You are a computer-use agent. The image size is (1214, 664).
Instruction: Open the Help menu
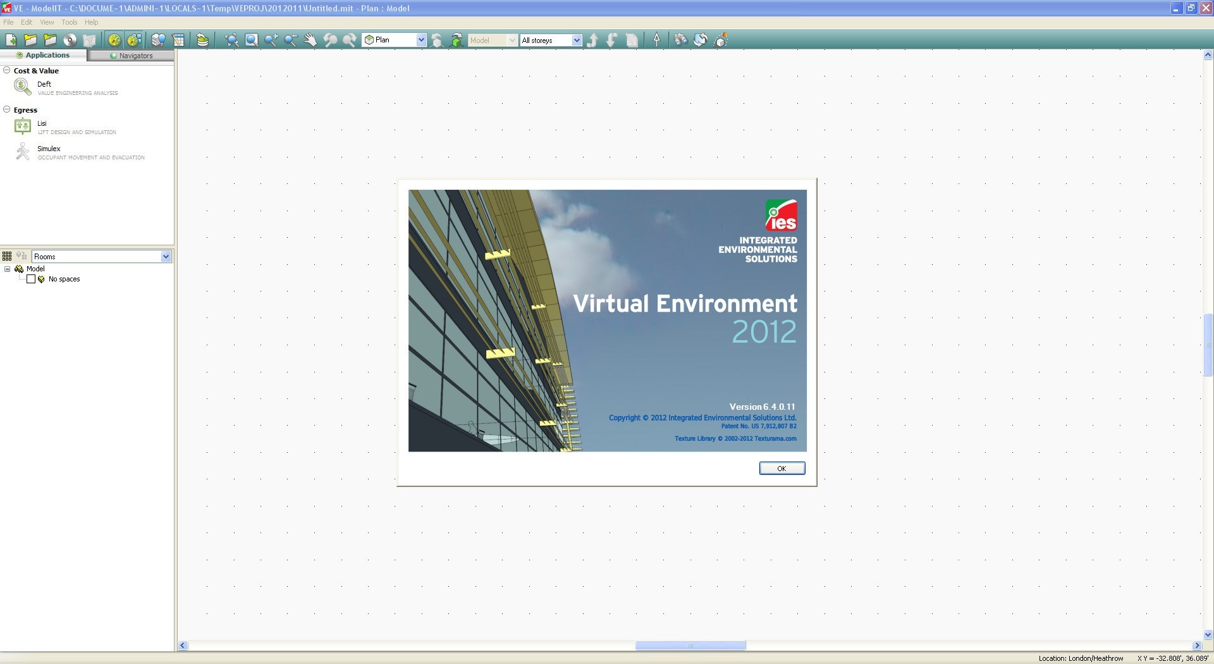click(x=92, y=22)
